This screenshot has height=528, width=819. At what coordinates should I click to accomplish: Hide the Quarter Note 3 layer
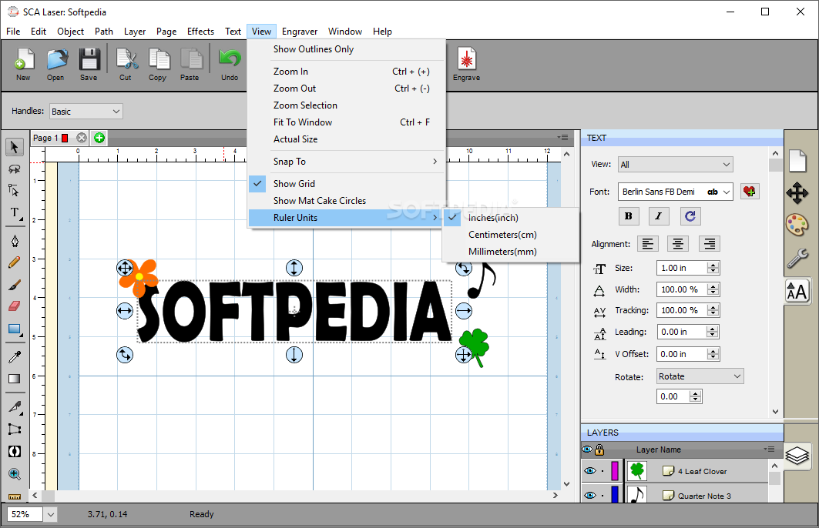tap(590, 495)
